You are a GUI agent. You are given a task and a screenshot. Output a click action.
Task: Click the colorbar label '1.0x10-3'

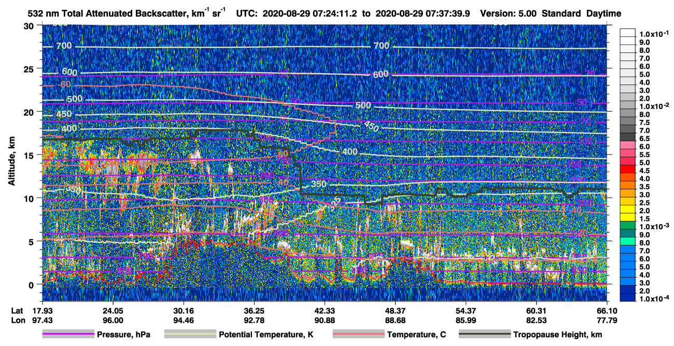[654, 227]
